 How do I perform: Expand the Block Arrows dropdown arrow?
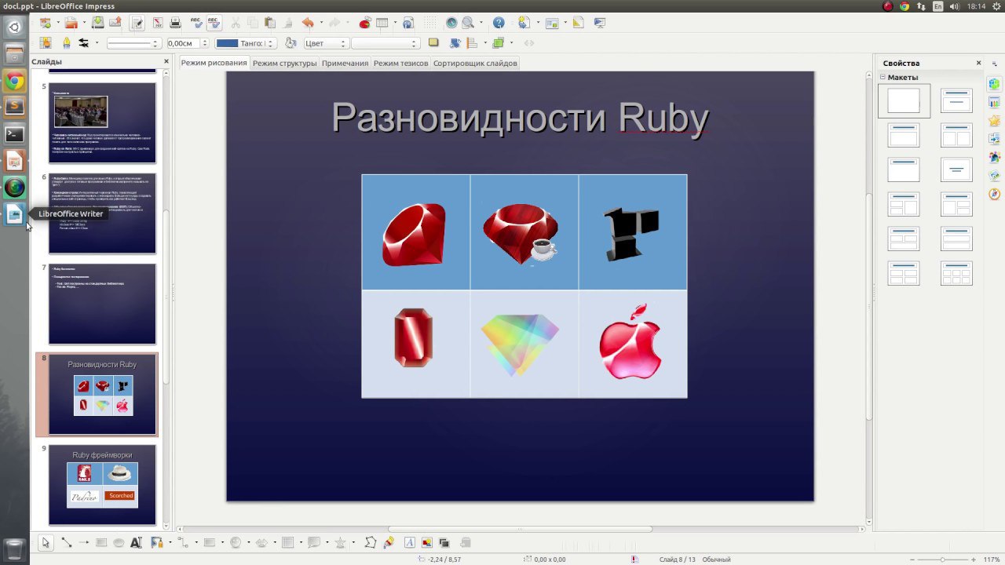[x=275, y=542]
